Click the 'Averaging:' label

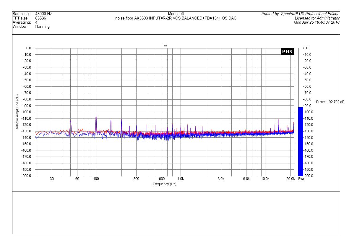pyautogui.click(x=22, y=22)
